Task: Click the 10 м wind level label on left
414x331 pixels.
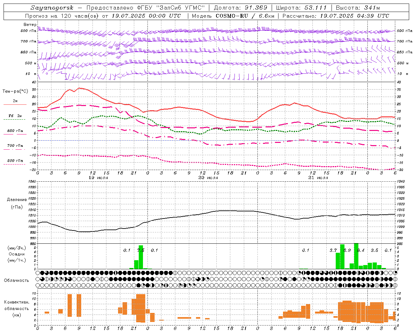Action: pyautogui.click(x=31, y=74)
